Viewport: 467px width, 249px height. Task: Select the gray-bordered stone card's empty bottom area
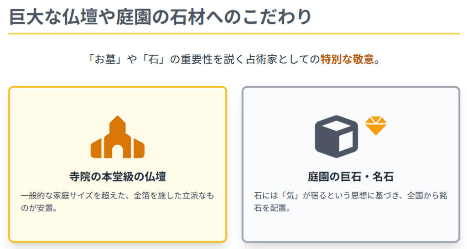350,228
